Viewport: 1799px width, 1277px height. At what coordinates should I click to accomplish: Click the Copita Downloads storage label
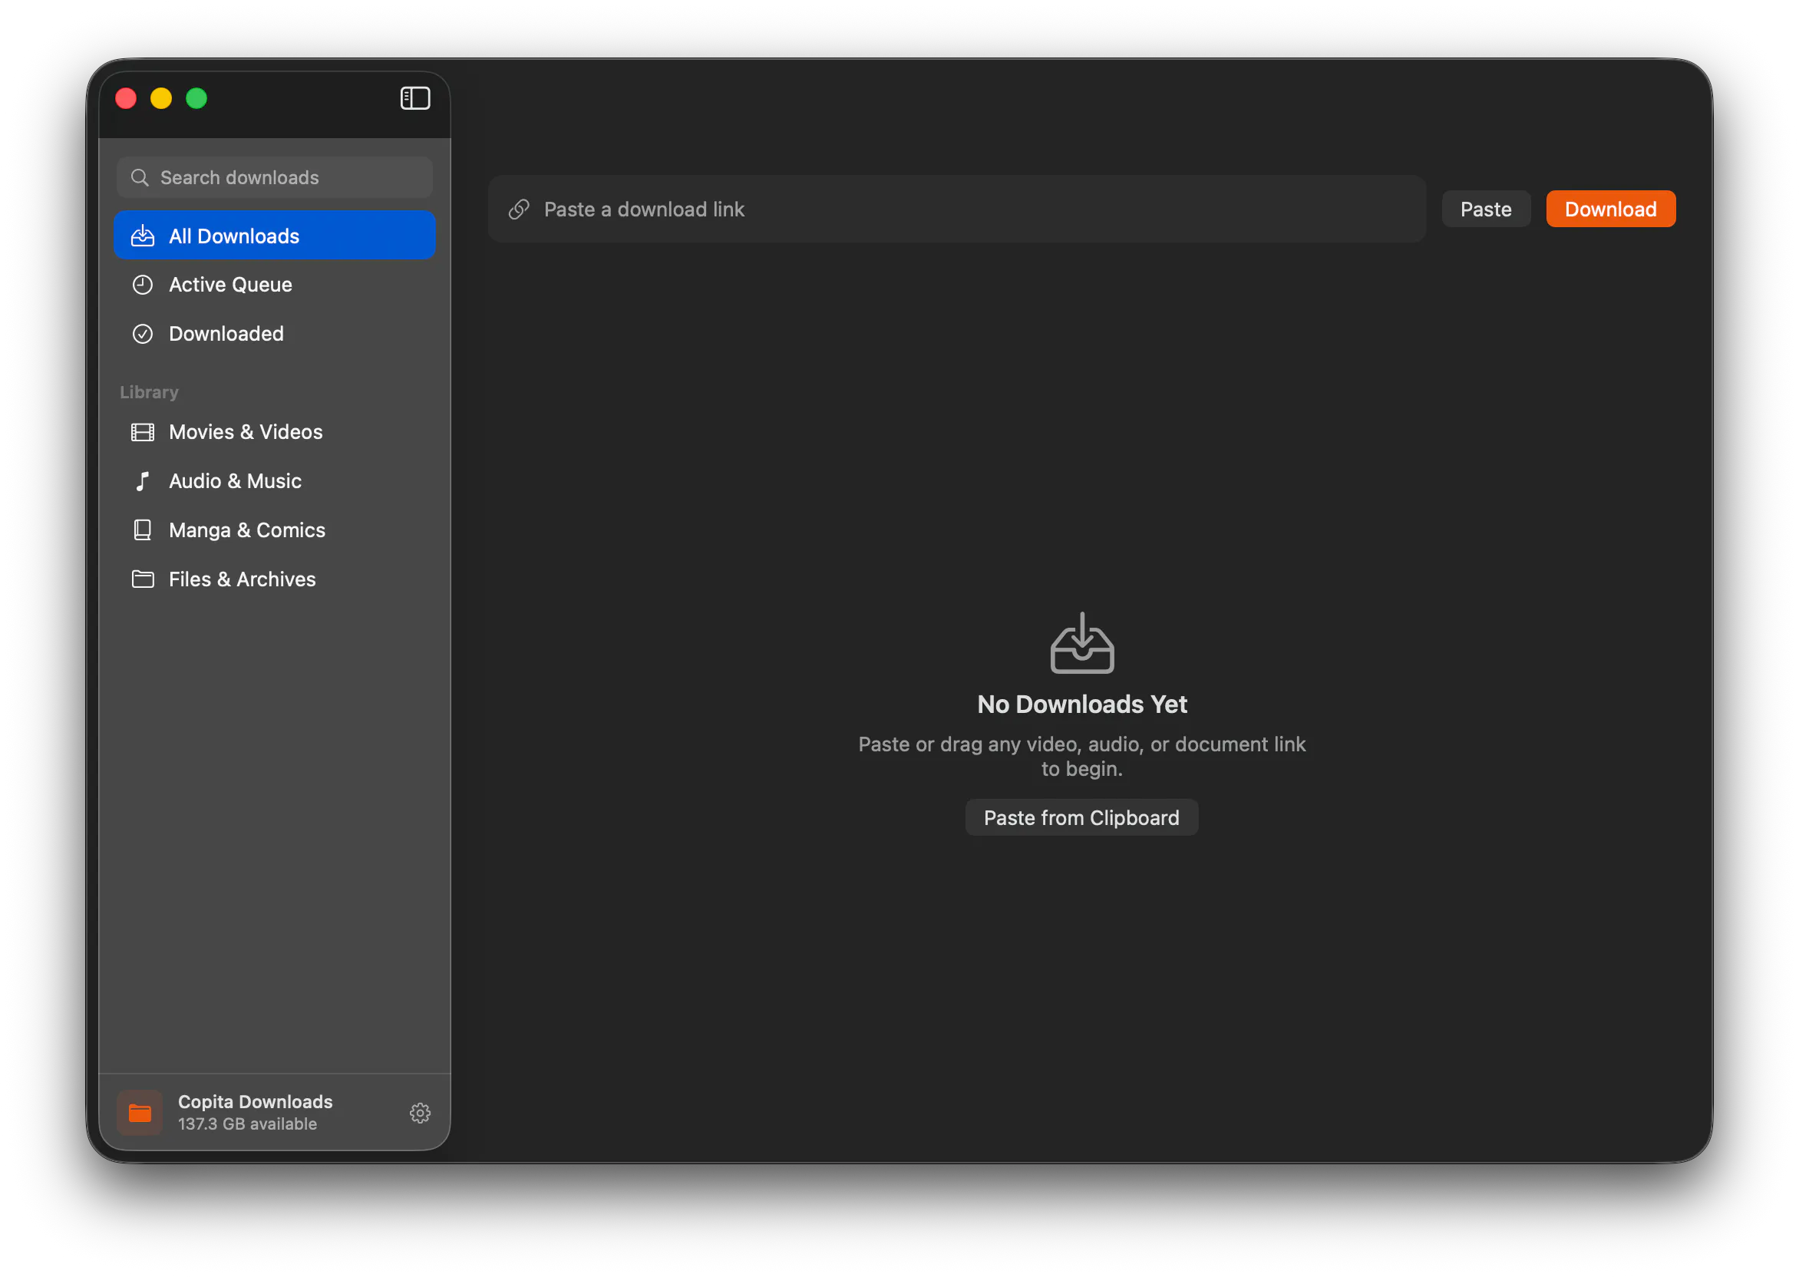coord(256,1102)
